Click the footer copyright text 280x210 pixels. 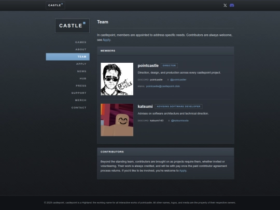(x=140, y=203)
